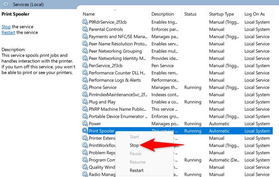Sort services by Status column header

pyautogui.click(x=190, y=14)
